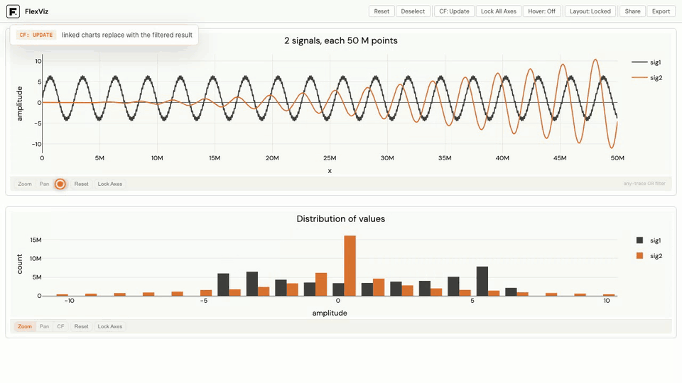The height and width of the screenshot is (383, 682).
Task: Click the 15M tick label on the count axis
Action: click(36, 240)
